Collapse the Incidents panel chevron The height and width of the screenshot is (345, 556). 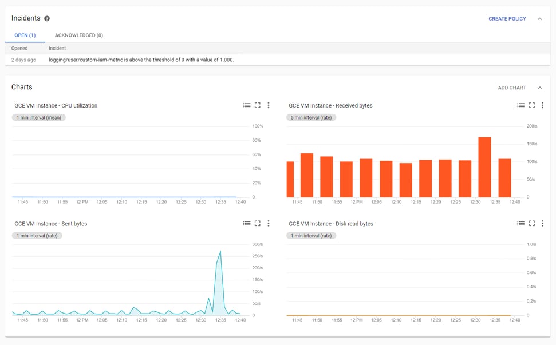(x=540, y=19)
